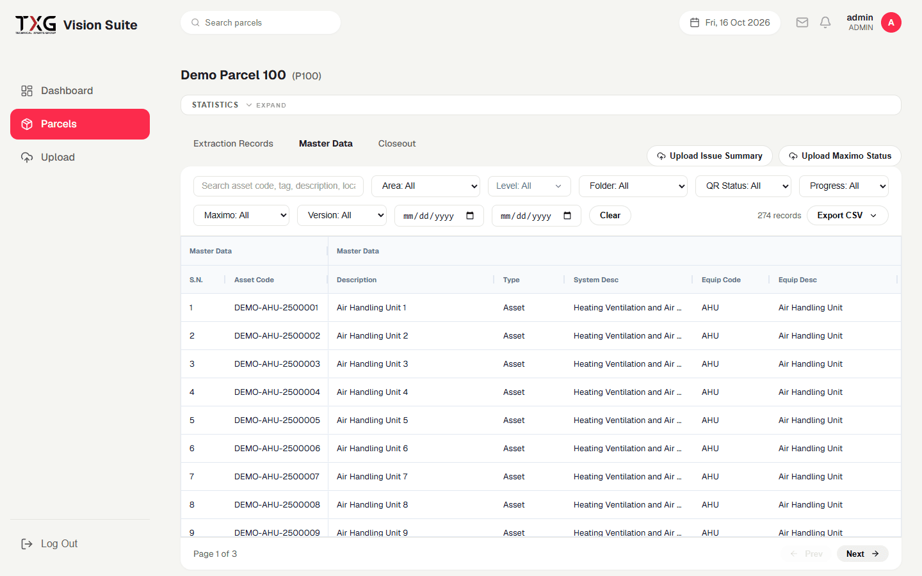Select the Master Data tab

[326, 143]
